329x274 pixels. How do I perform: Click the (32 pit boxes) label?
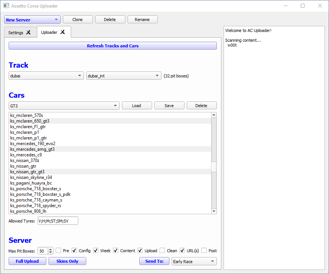tap(176, 76)
